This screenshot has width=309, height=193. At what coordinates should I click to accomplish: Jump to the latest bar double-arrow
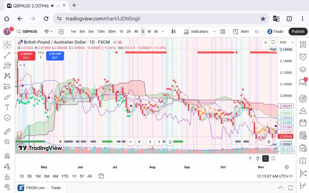pyautogui.click(x=268, y=142)
